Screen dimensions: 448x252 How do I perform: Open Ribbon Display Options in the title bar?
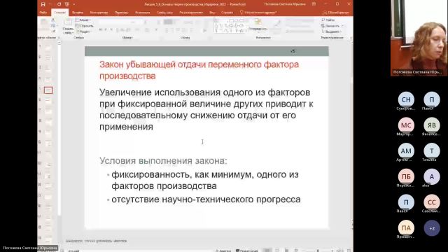coord(314,4)
